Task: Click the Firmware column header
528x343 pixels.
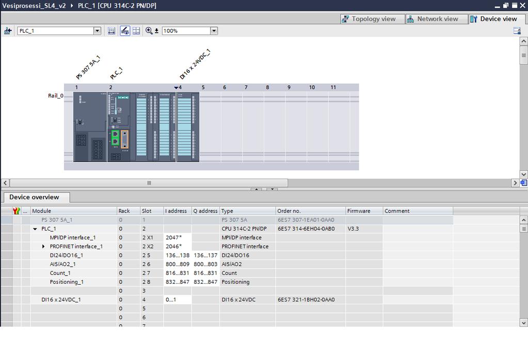Action: (x=364, y=211)
